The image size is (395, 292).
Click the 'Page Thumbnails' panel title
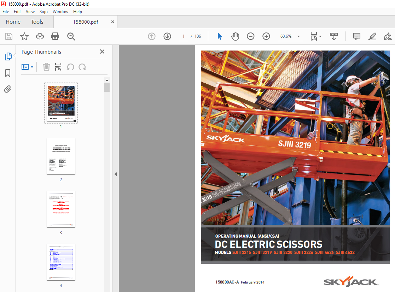click(x=41, y=52)
